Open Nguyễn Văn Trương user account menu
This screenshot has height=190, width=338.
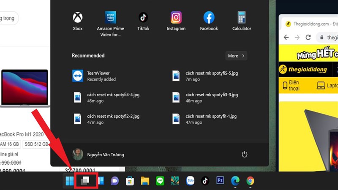[x=98, y=154]
